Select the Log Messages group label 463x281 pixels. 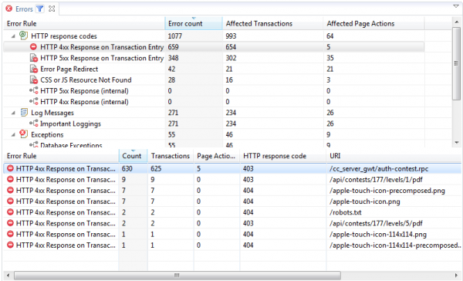[52, 113]
